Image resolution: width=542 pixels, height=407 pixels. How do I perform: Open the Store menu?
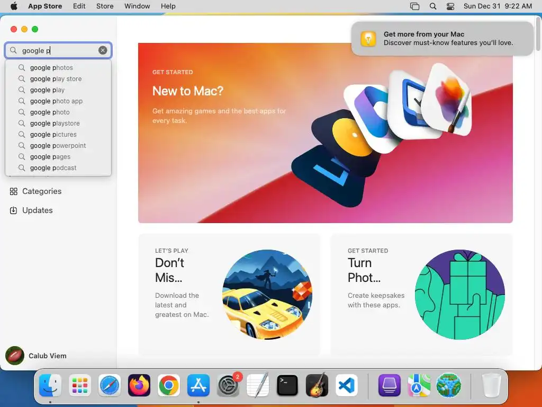pos(105,6)
